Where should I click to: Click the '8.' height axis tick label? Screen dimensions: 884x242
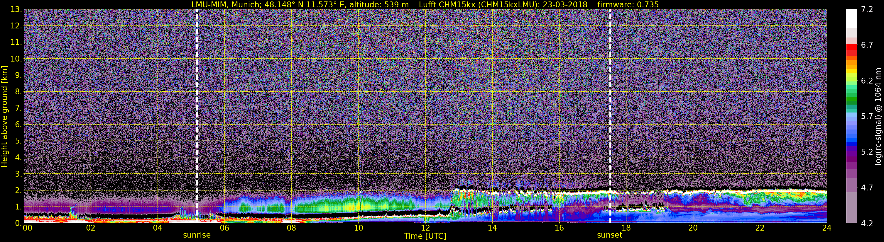18,91
